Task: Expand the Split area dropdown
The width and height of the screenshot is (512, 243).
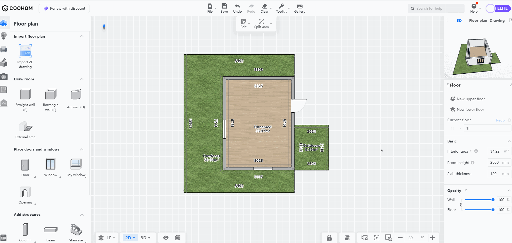Action: (x=271, y=24)
